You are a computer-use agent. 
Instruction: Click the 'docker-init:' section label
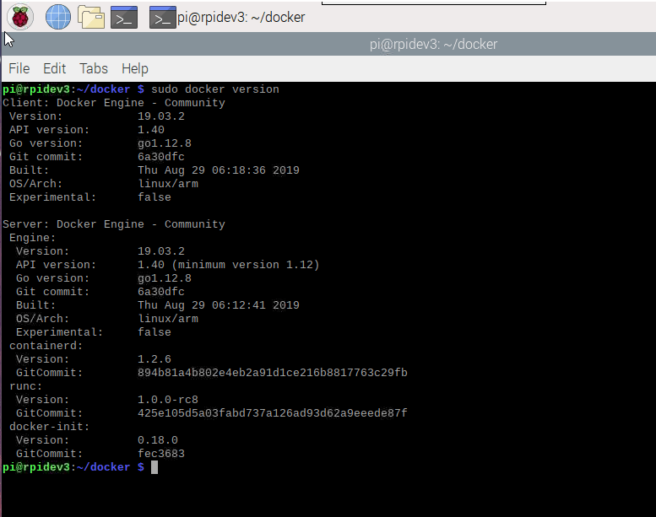pyautogui.click(x=49, y=427)
